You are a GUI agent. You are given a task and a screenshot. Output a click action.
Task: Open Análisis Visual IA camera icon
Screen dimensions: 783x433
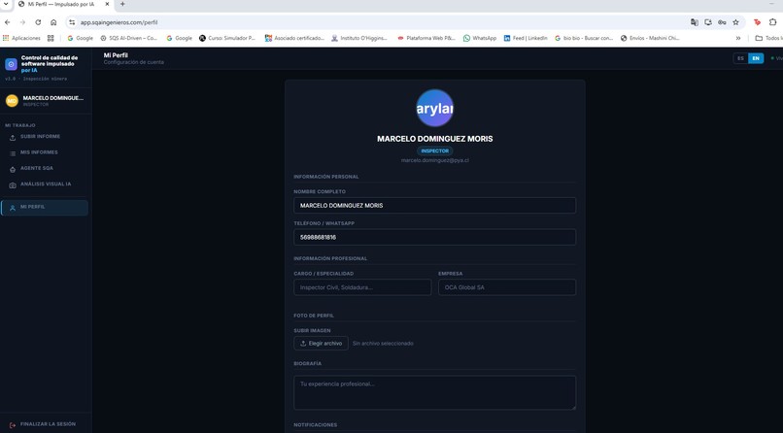pyautogui.click(x=13, y=185)
